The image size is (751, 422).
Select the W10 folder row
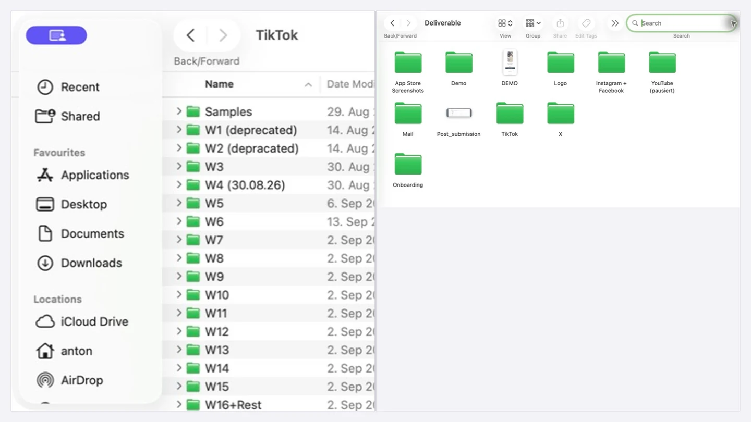269,295
